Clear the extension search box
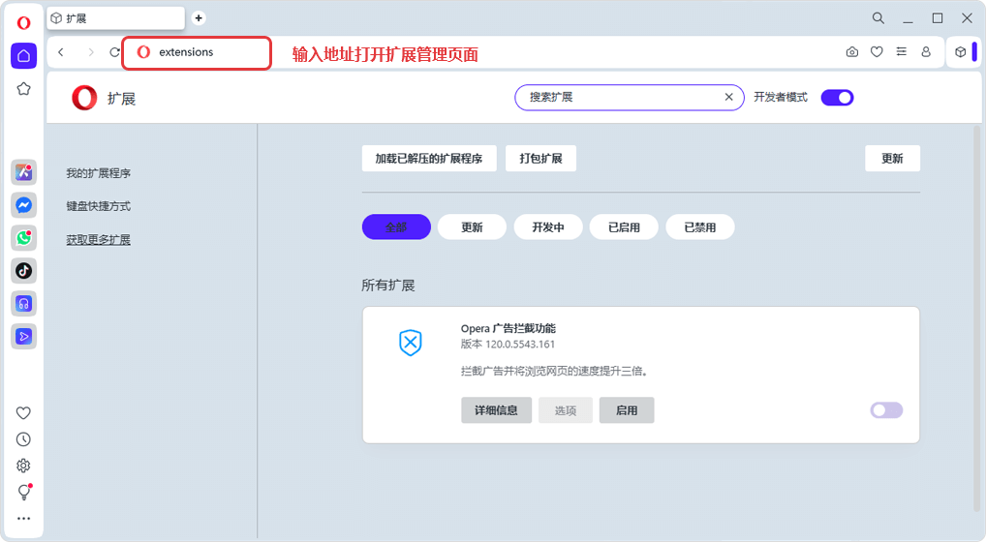Viewport: 986px width, 542px height. tap(729, 97)
